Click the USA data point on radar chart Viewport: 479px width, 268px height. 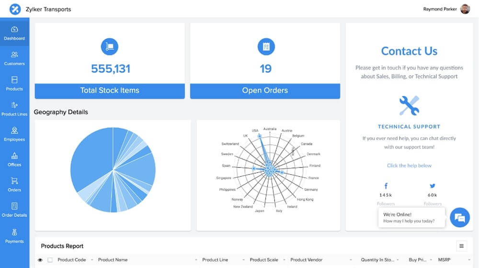click(x=259, y=136)
